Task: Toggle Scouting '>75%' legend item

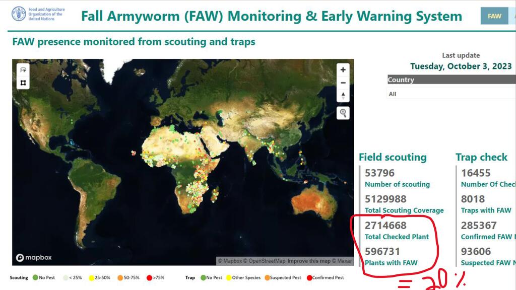Action: click(x=150, y=277)
